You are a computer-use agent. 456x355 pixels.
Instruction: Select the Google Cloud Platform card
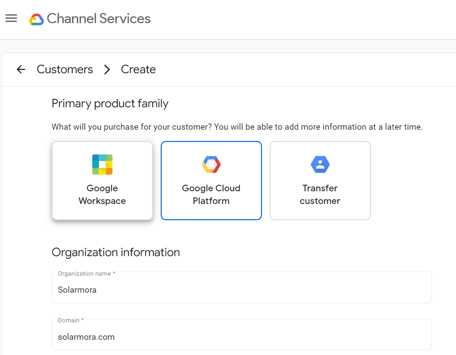(211, 180)
